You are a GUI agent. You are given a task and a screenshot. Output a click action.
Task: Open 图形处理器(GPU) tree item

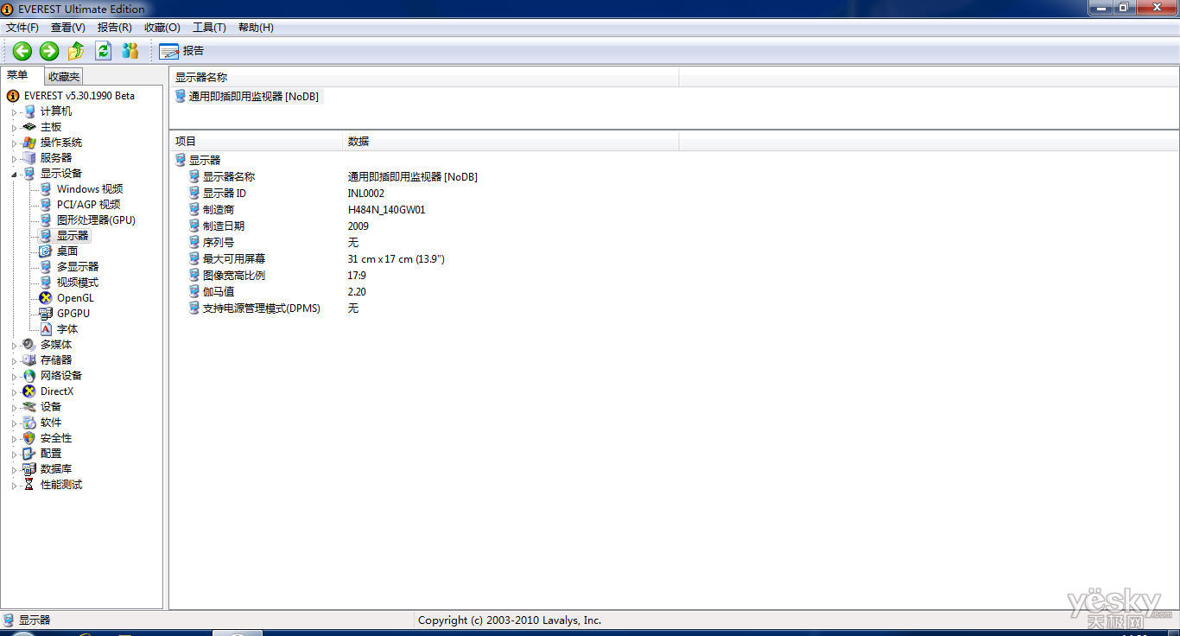click(96, 220)
